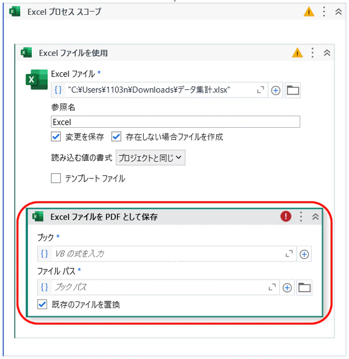Click the ファイル パス input field

click(x=159, y=287)
